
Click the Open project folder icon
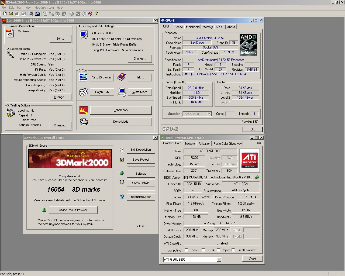(x=11, y=13)
